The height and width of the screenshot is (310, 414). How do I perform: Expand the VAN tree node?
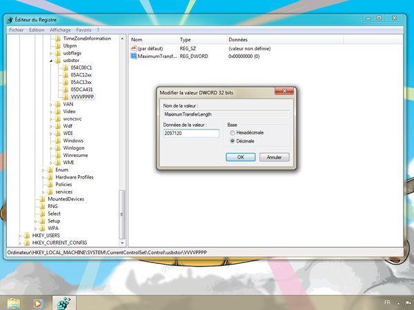tap(51, 105)
